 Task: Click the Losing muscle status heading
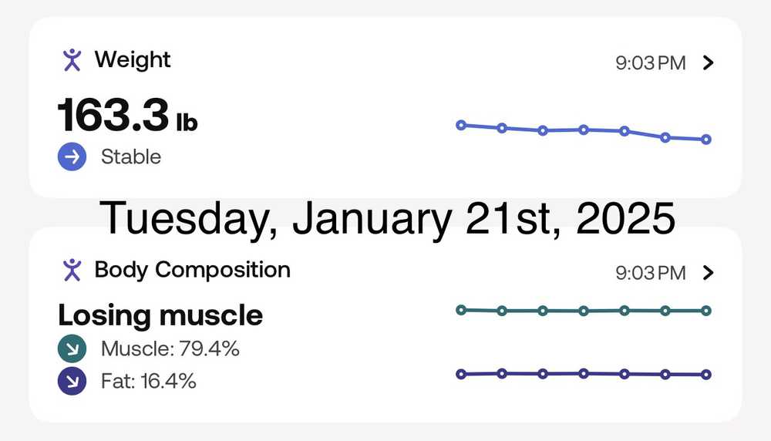(x=160, y=315)
